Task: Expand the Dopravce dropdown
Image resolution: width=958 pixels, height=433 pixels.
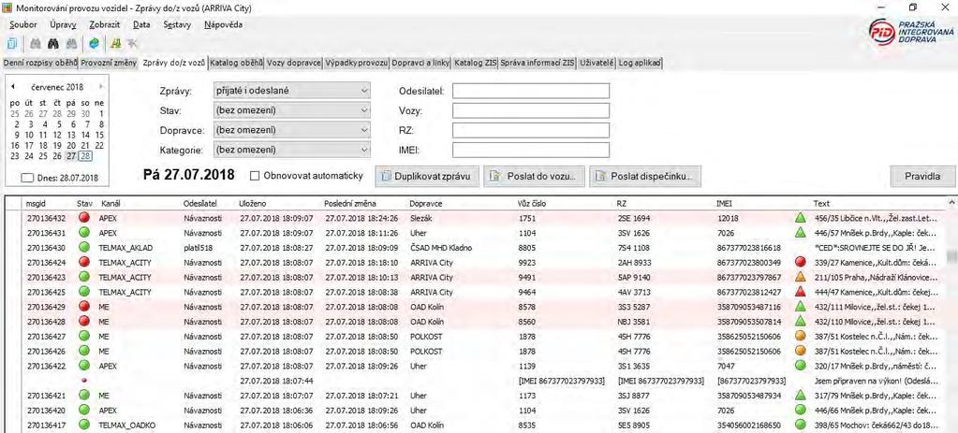Action: tap(291, 130)
